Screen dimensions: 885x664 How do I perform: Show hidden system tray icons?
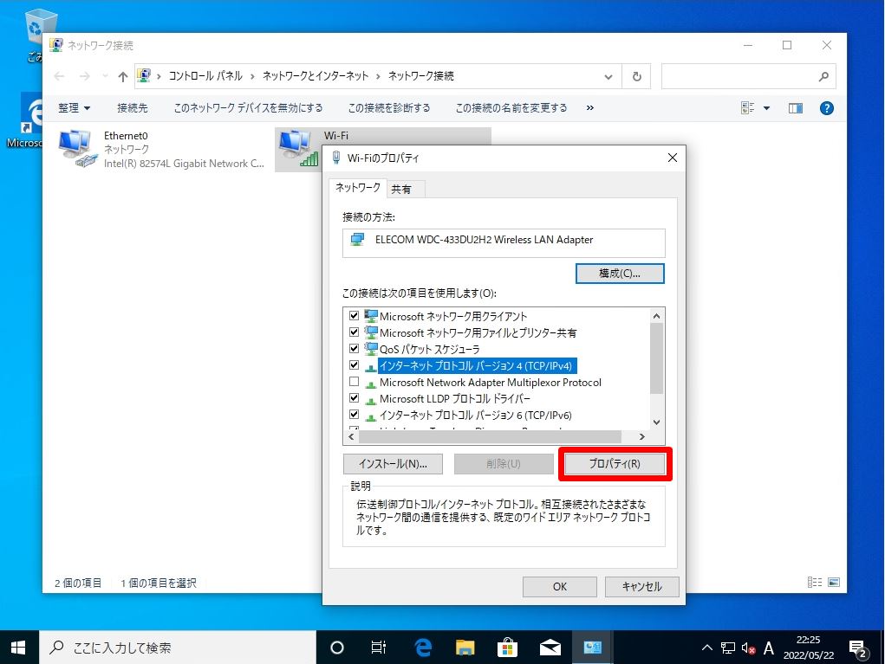pos(706,648)
